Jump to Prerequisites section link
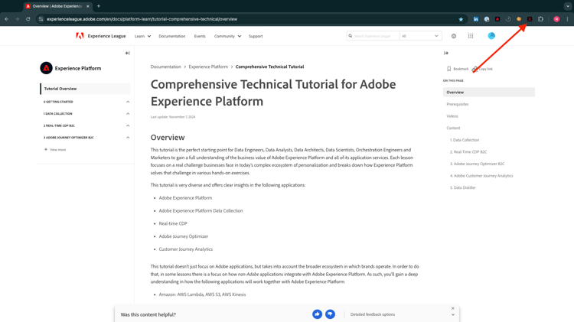 457,104
